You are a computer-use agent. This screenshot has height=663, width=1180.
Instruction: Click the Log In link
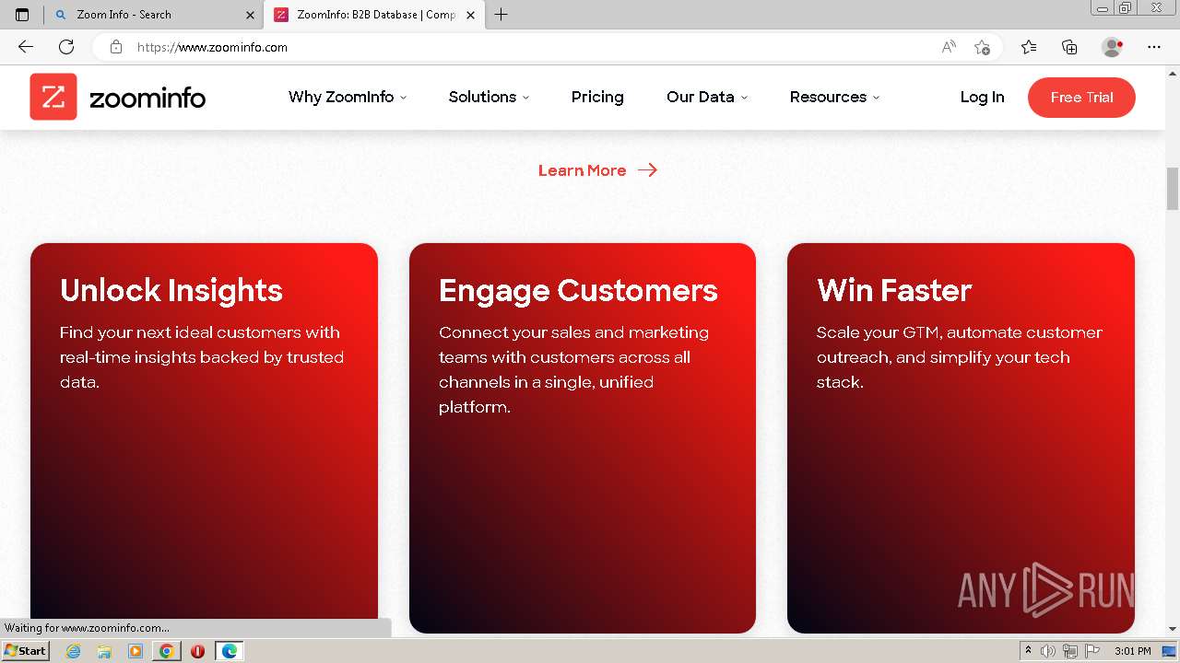[x=982, y=97]
